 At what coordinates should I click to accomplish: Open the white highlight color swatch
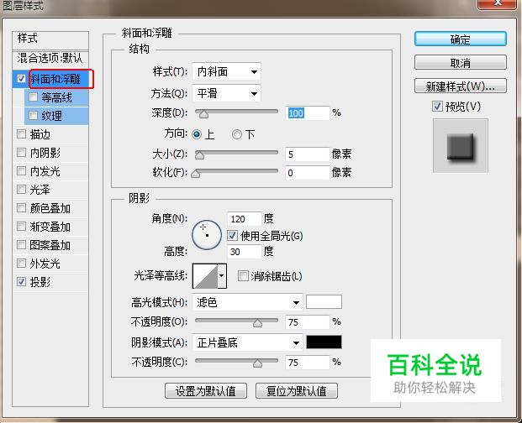[x=324, y=301]
